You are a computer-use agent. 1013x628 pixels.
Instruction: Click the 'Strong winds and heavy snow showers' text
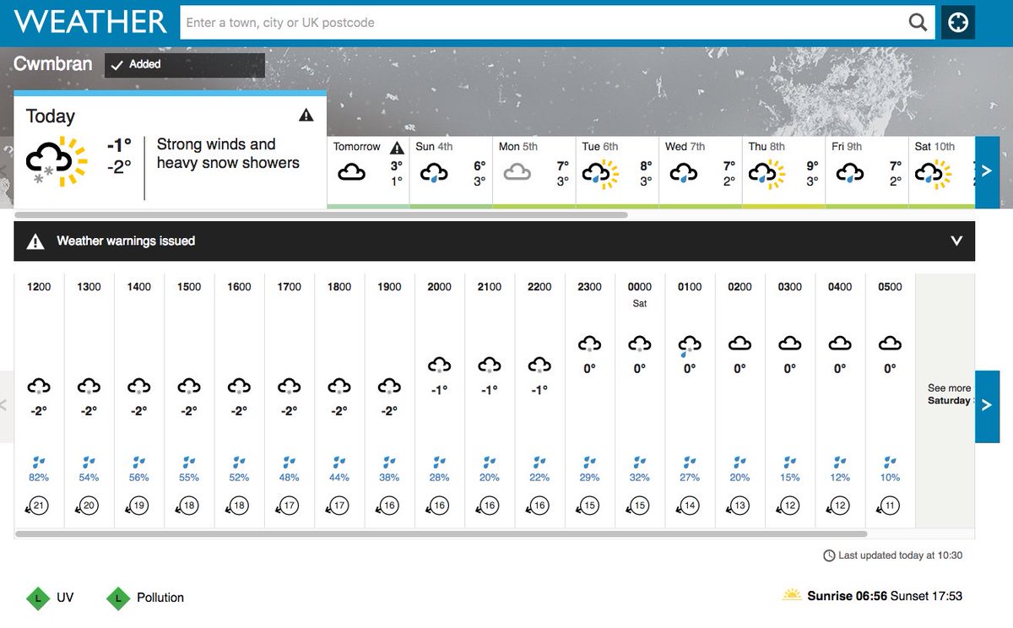point(228,154)
